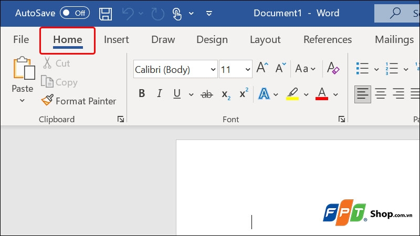Apply yellow text highlight color

[x=292, y=94]
